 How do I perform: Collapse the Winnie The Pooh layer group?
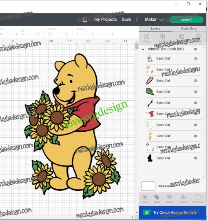(143, 49)
